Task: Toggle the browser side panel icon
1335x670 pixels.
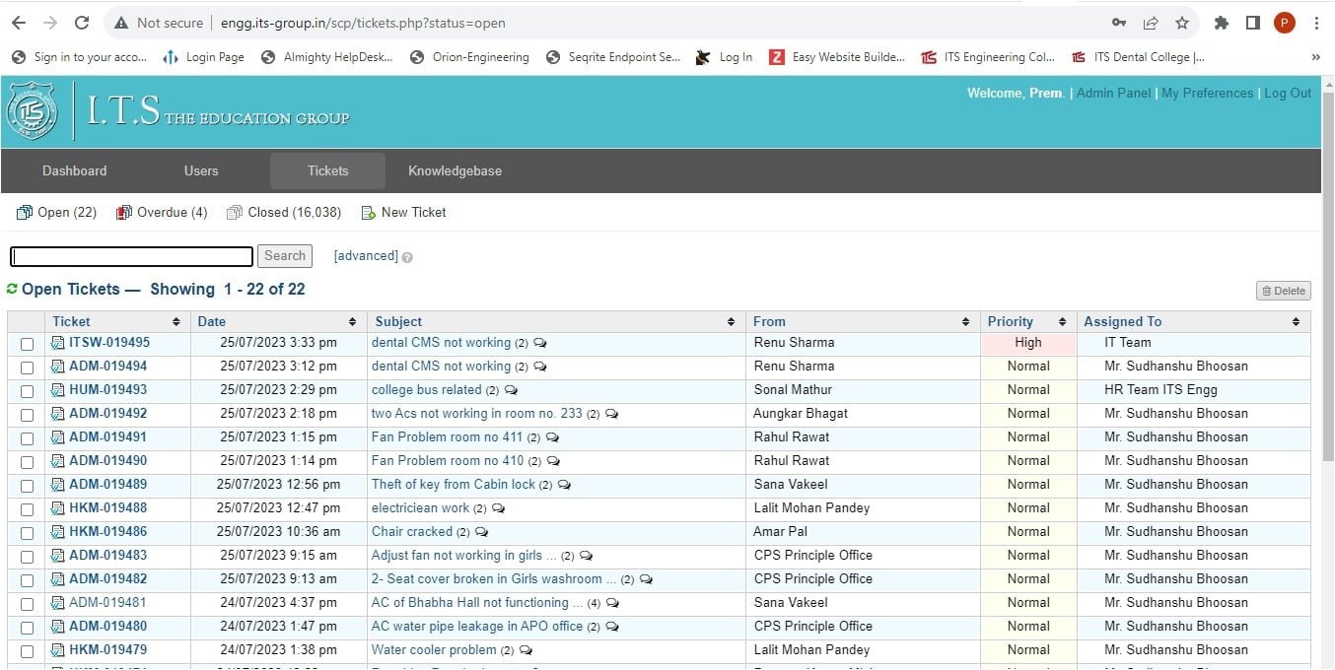Action: coord(1252,23)
